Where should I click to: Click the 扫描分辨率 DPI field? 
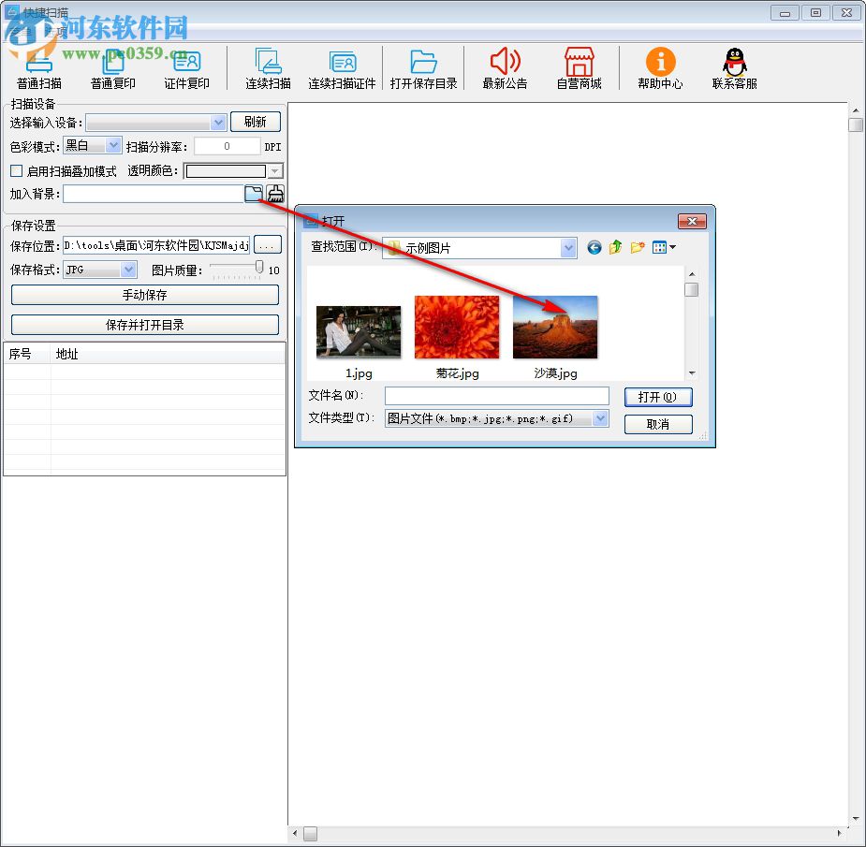tap(227, 146)
